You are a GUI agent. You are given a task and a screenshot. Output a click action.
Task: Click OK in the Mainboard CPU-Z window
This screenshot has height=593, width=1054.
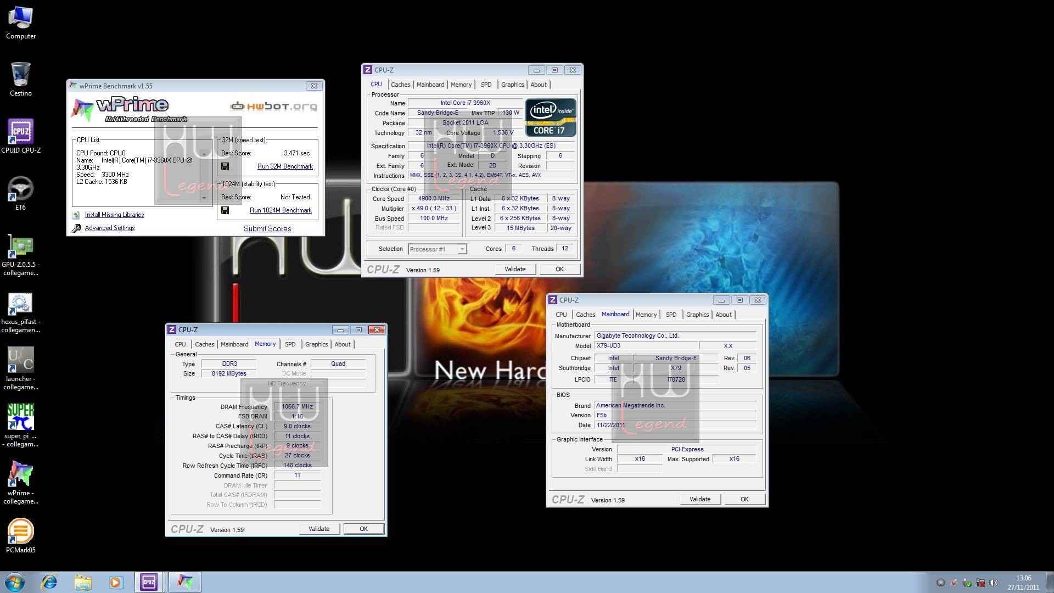(x=744, y=499)
